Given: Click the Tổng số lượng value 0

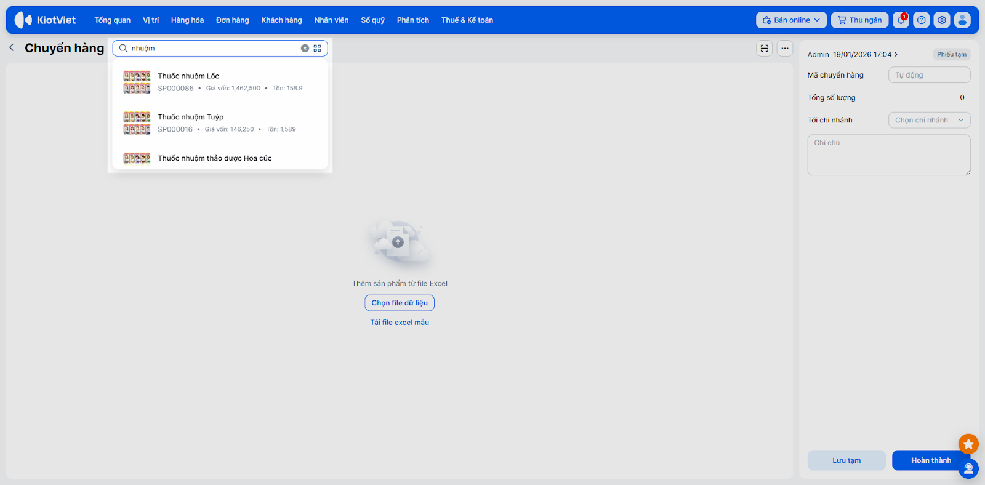Looking at the screenshot, I should (x=962, y=98).
